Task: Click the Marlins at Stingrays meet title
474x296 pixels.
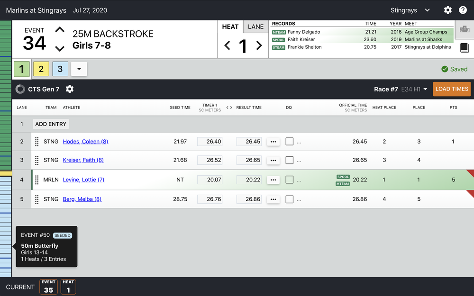Action: coord(36,10)
